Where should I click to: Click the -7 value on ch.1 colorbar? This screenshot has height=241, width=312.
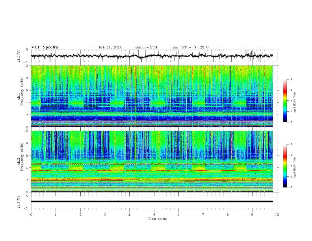[x=290, y=122]
